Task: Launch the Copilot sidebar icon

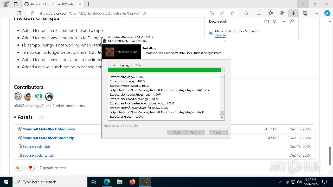Action: point(327,13)
